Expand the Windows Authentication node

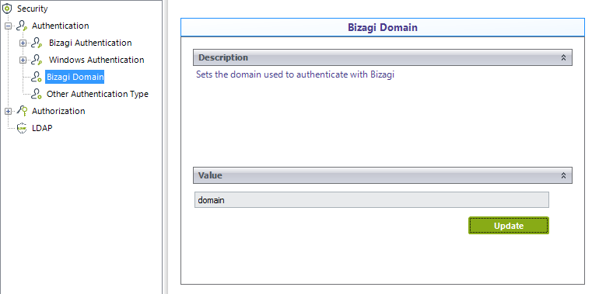click(23, 60)
